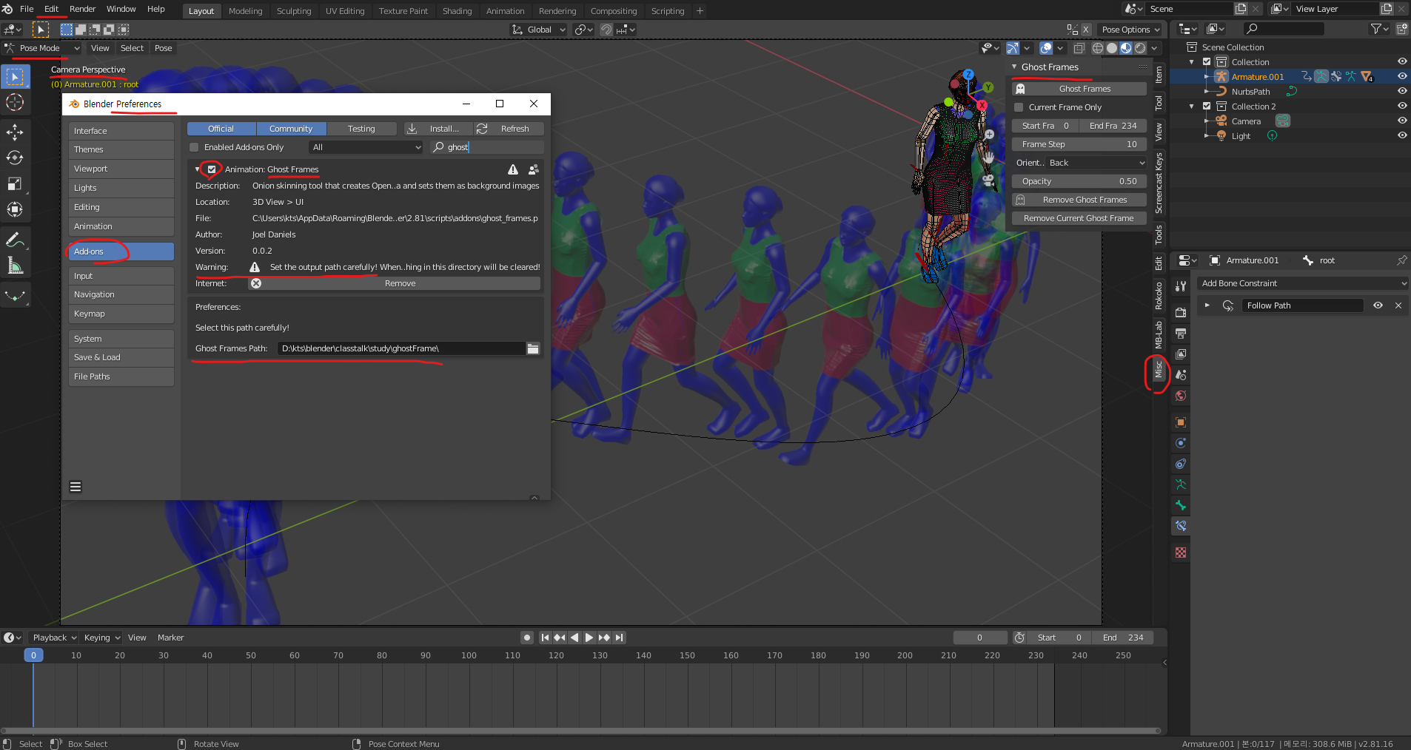Screen dimensions: 1411x750
Task: Toggle Enabled Add-ons Only checkbox
Action: click(x=194, y=147)
